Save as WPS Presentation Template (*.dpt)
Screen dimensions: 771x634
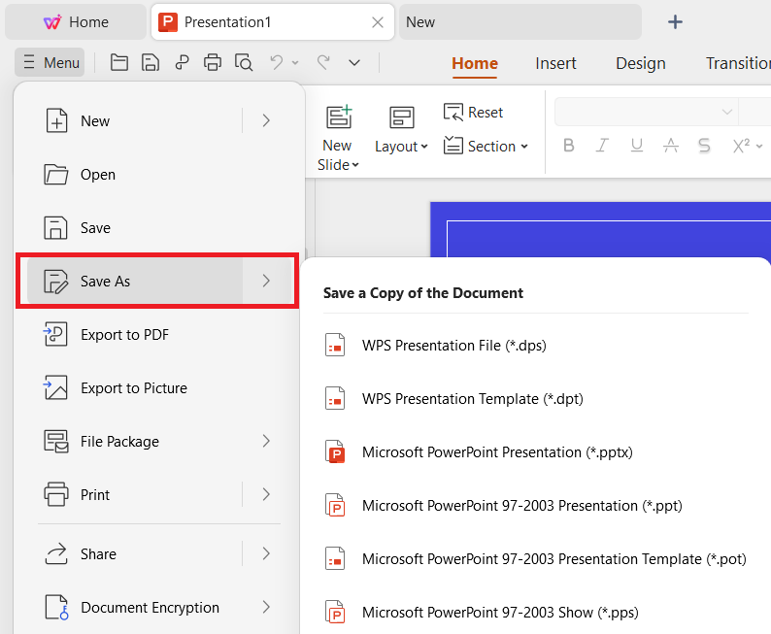pos(536,399)
